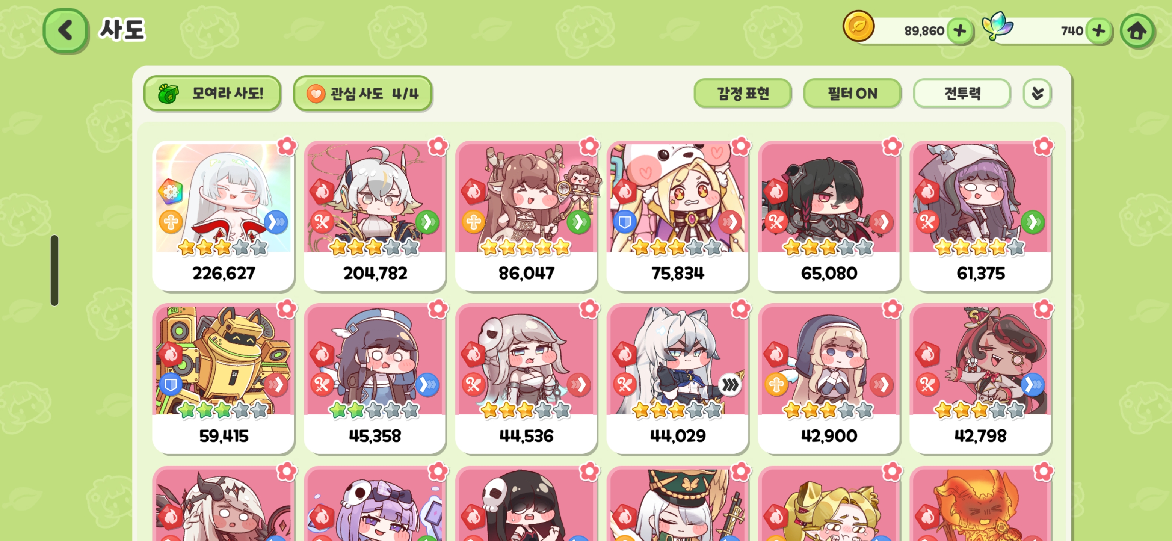Tap the rainbow crystal flower icon
This screenshot has height=541, width=1172.
997,26
